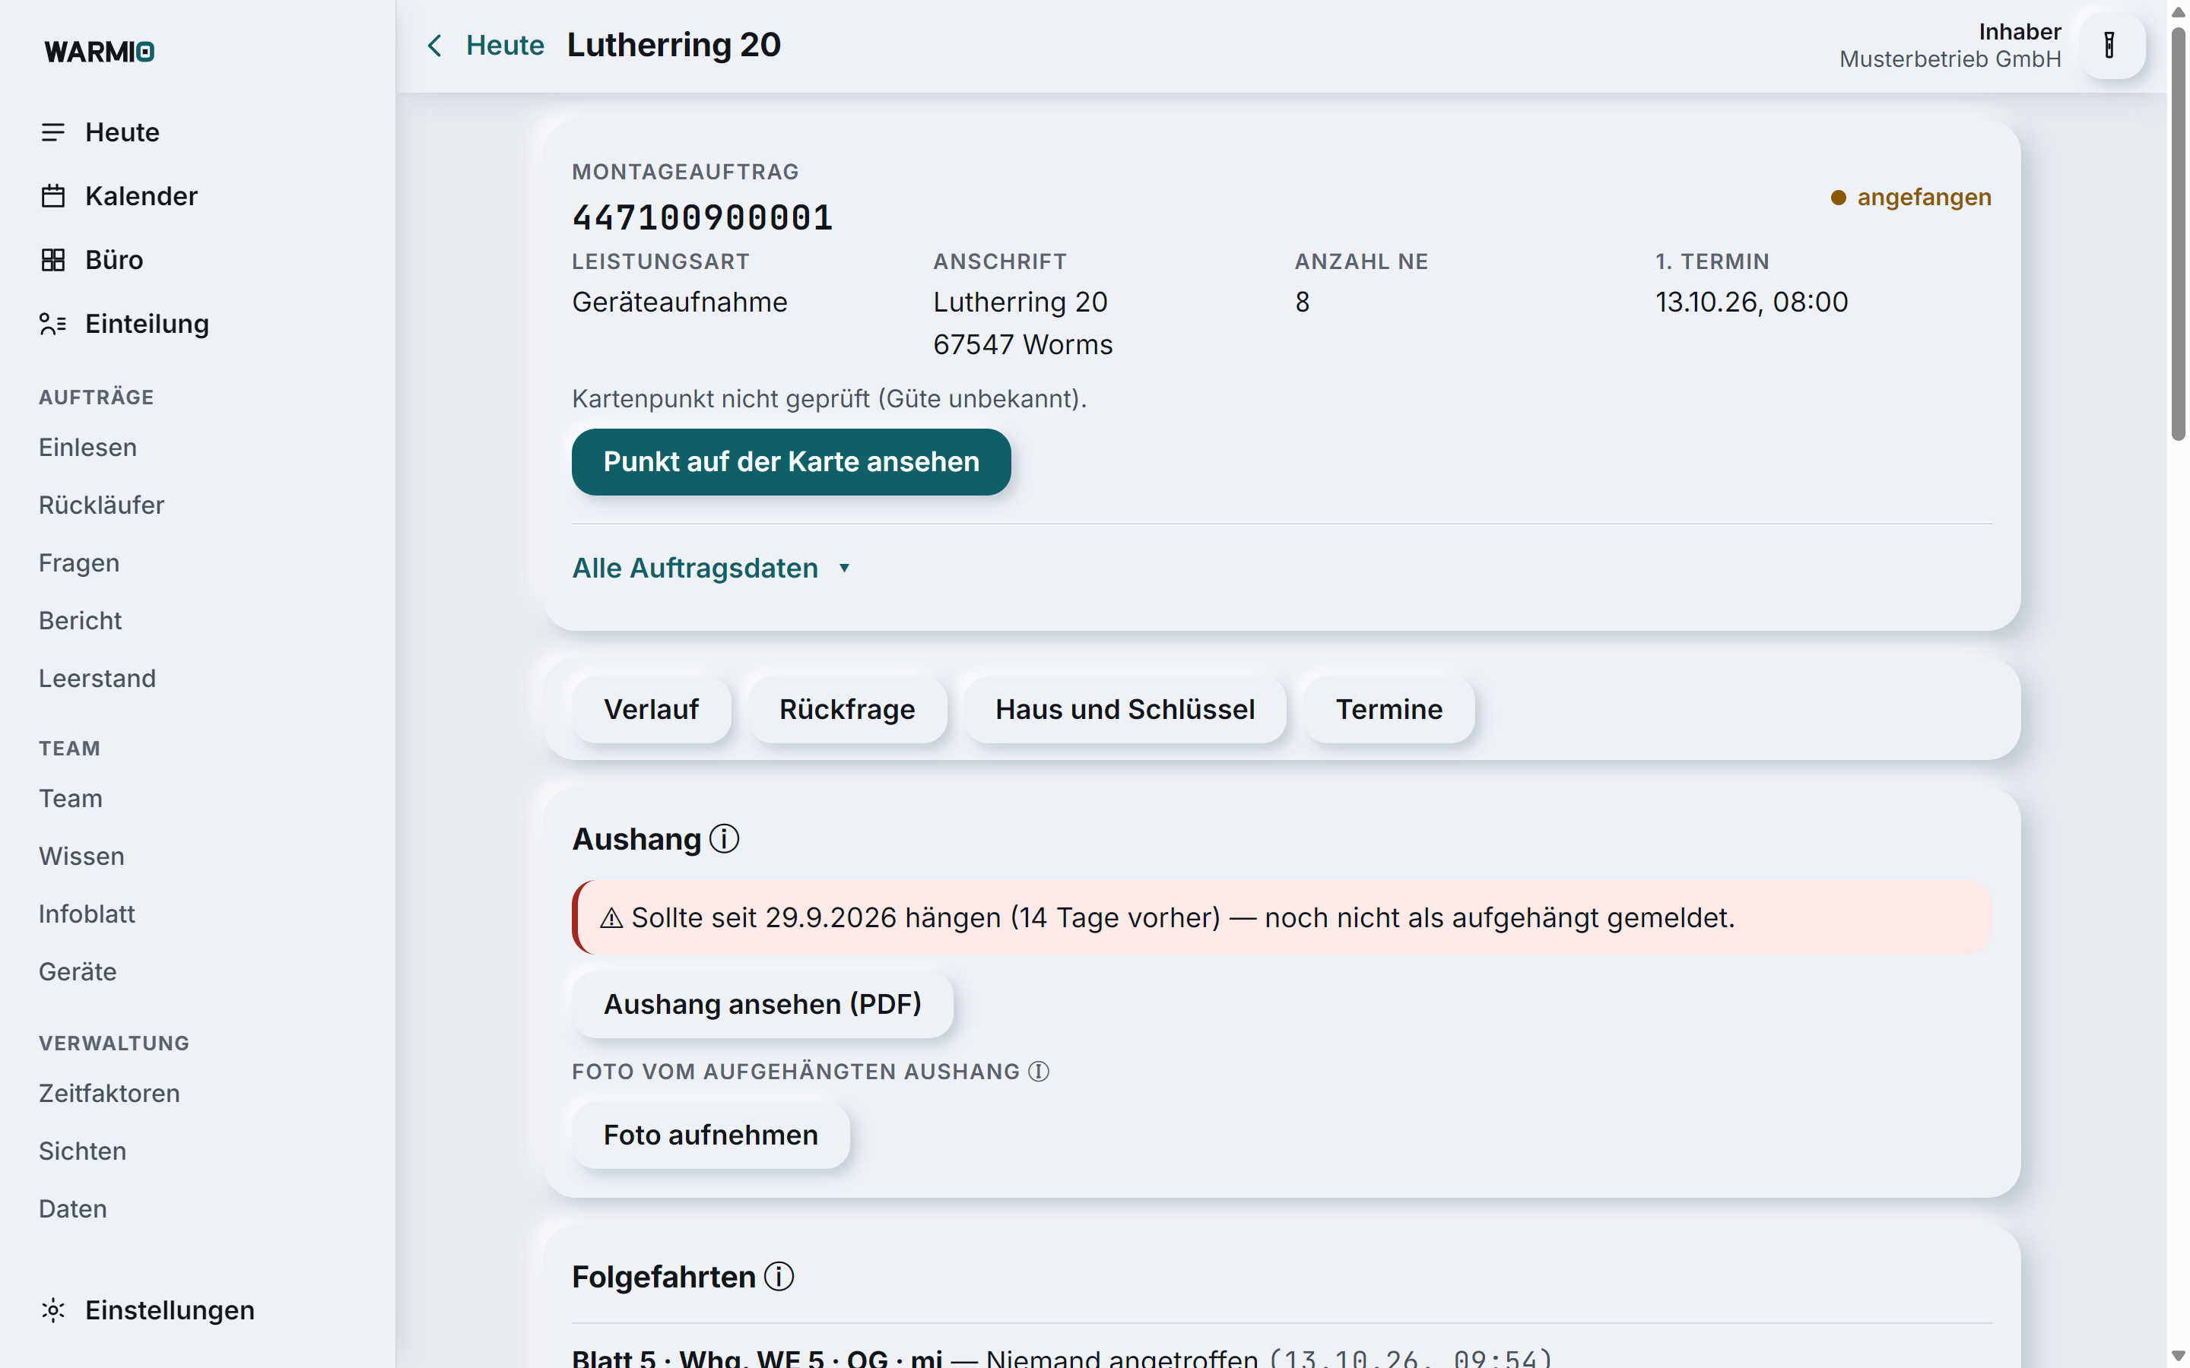
Task: Click the date 13.10.26, 08:00
Action: 1751,302
